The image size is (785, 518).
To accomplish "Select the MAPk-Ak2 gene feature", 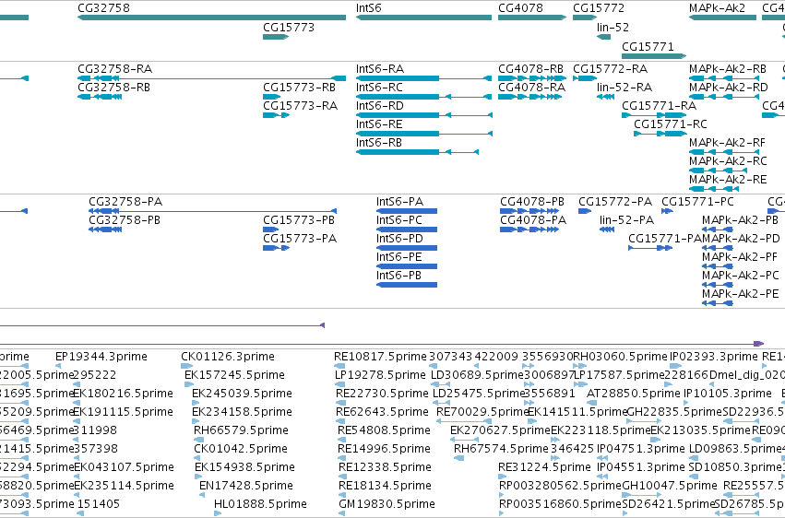I will (x=722, y=18).
